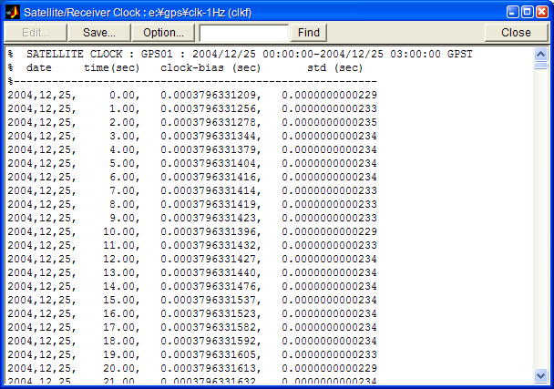This screenshot has height=389, width=554.
Task: Click the clock-bias (sec) column header text
Action: (210, 68)
